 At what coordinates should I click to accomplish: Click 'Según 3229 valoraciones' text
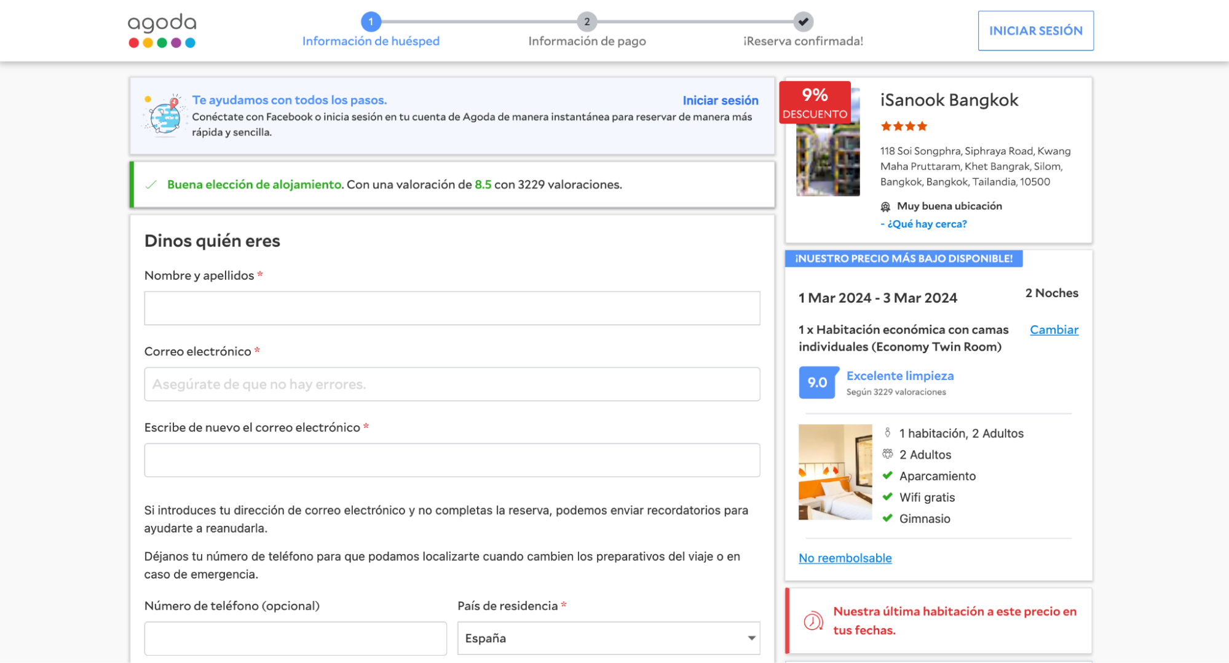click(x=896, y=392)
